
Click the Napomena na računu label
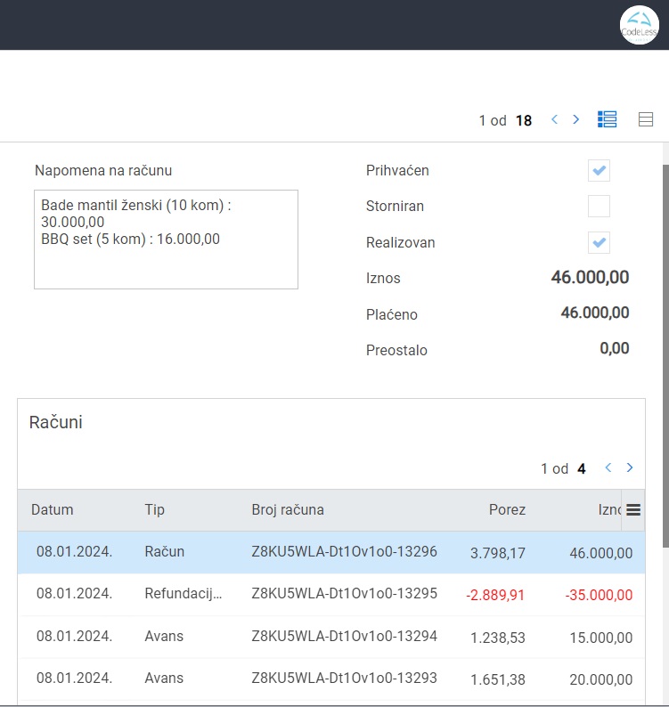tap(103, 170)
